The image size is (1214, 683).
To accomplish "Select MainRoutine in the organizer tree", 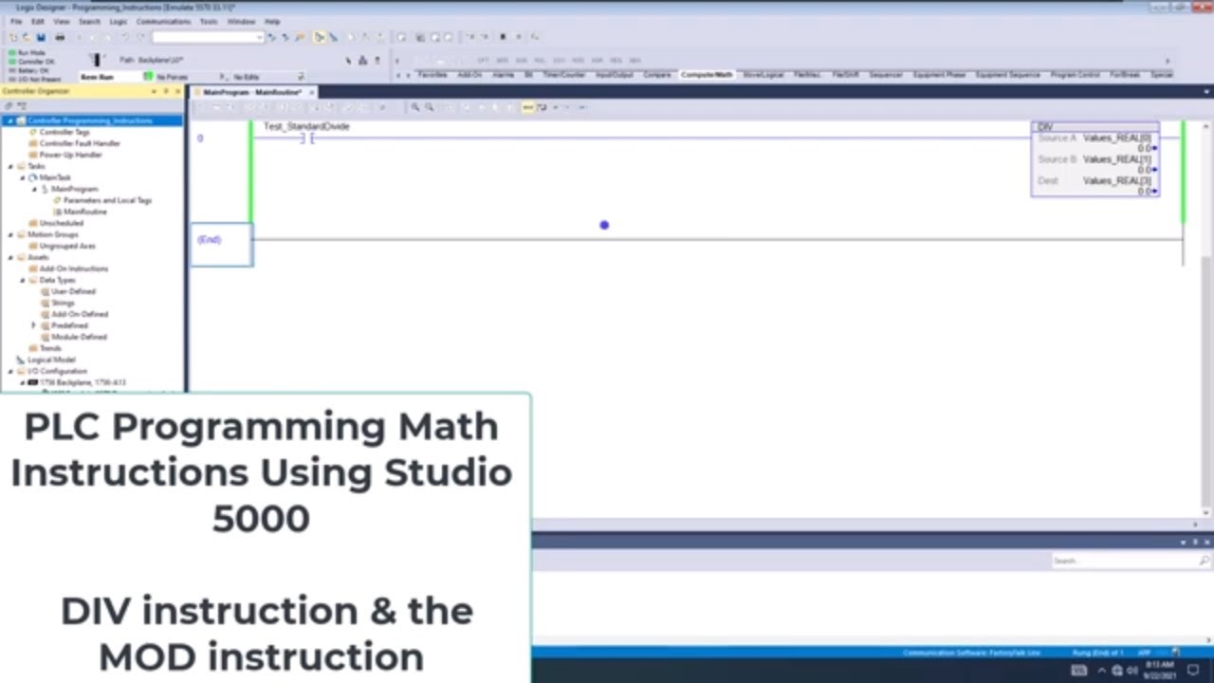I will tap(85, 212).
